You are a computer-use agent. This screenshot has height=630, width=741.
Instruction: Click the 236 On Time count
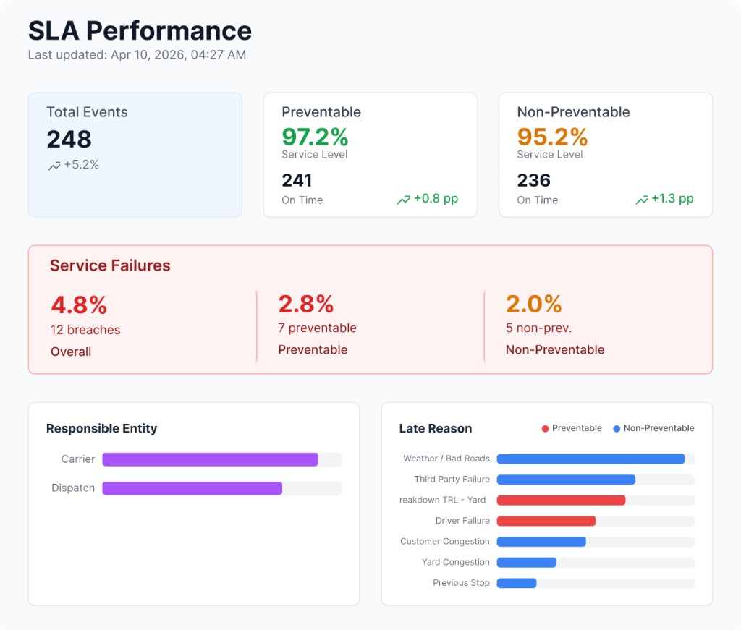(533, 180)
